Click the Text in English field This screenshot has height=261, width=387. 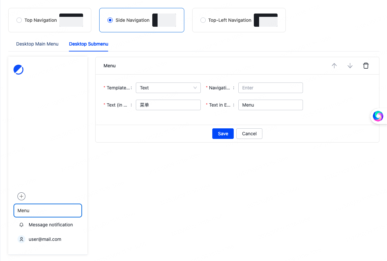[270, 105]
